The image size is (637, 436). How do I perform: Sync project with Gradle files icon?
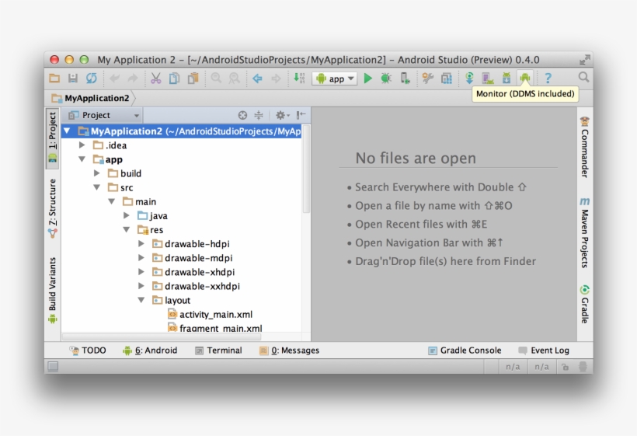(469, 78)
